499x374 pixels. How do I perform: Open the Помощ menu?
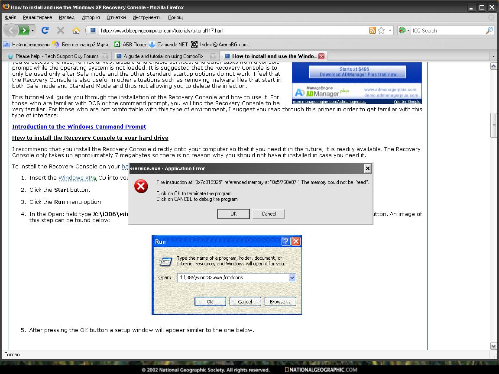(175, 17)
